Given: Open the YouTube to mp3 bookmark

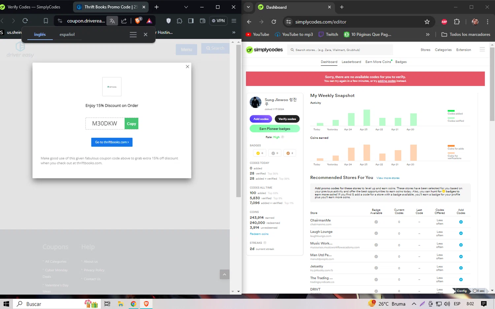Looking at the screenshot, I should point(294,34).
